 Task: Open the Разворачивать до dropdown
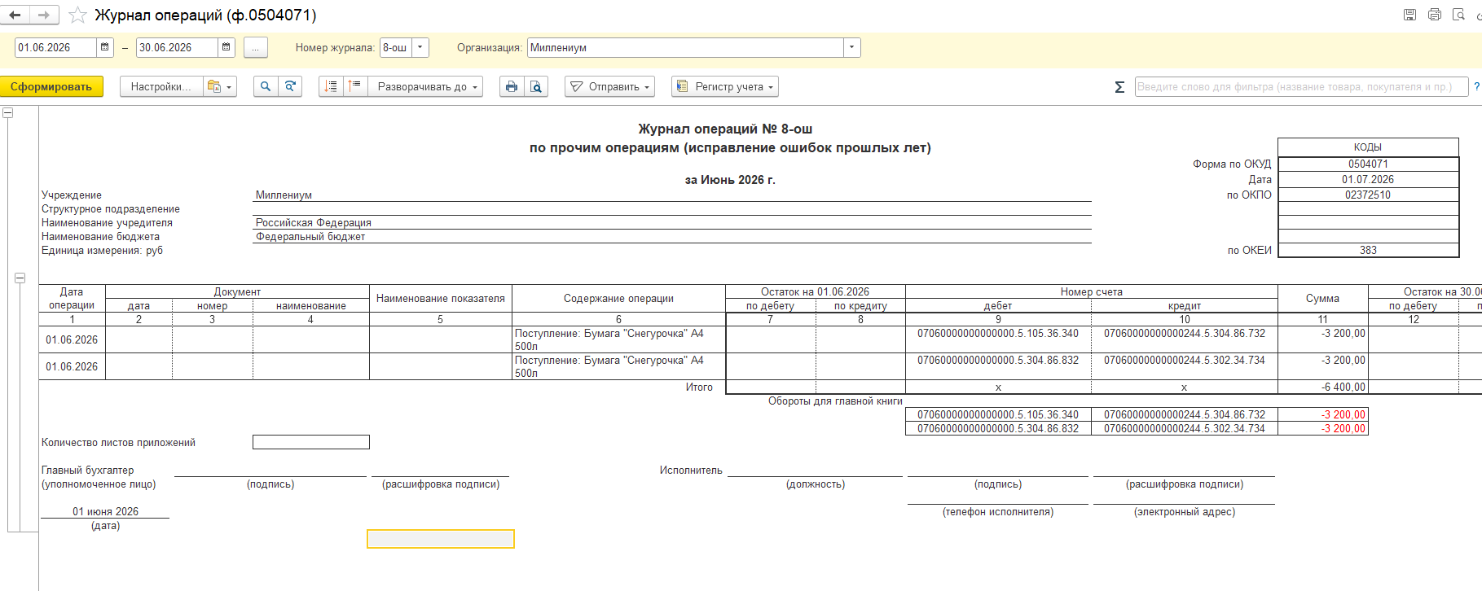[x=425, y=86]
